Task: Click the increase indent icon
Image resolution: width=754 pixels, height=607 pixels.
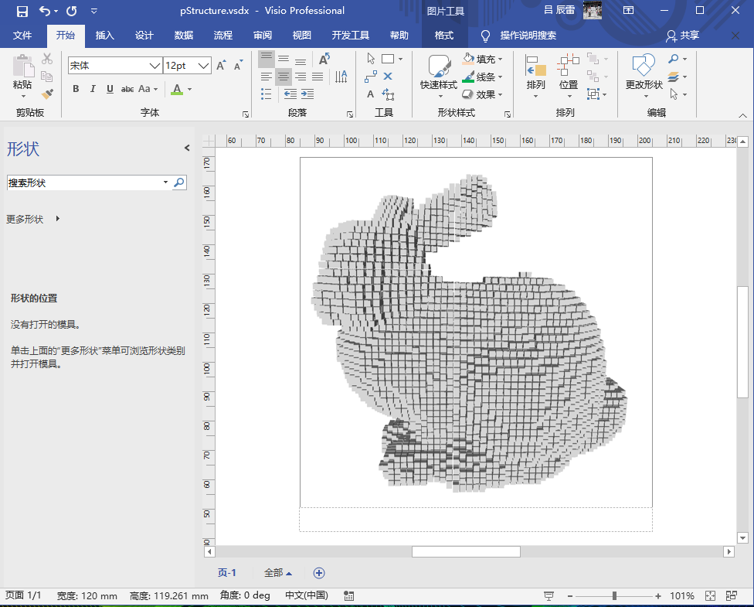Action: 307,94
